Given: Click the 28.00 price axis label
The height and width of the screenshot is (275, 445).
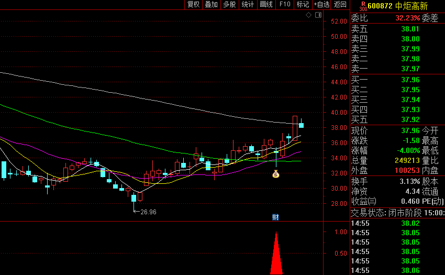Looking at the screenshot, I should (x=339, y=204).
